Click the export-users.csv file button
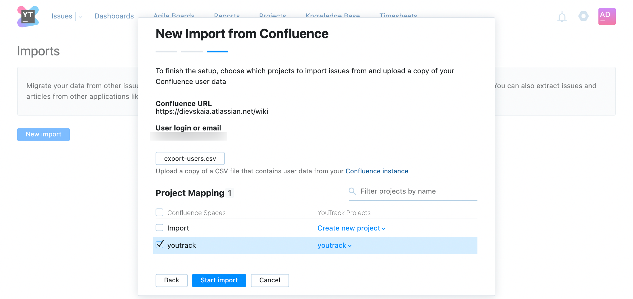 pos(190,158)
